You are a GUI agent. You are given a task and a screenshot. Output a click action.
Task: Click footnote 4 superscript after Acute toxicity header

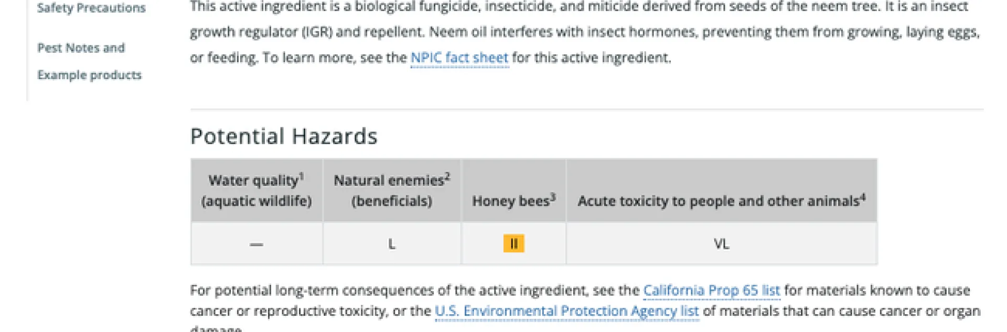click(863, 197)
